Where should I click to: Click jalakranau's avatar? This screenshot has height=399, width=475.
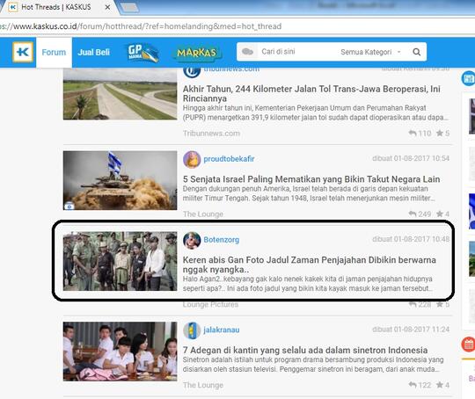pyautogui.click(x=192, y=330)
